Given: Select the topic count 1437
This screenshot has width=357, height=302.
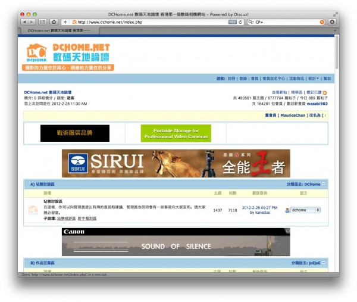Looking at the screenshot, I should (217, 210).
